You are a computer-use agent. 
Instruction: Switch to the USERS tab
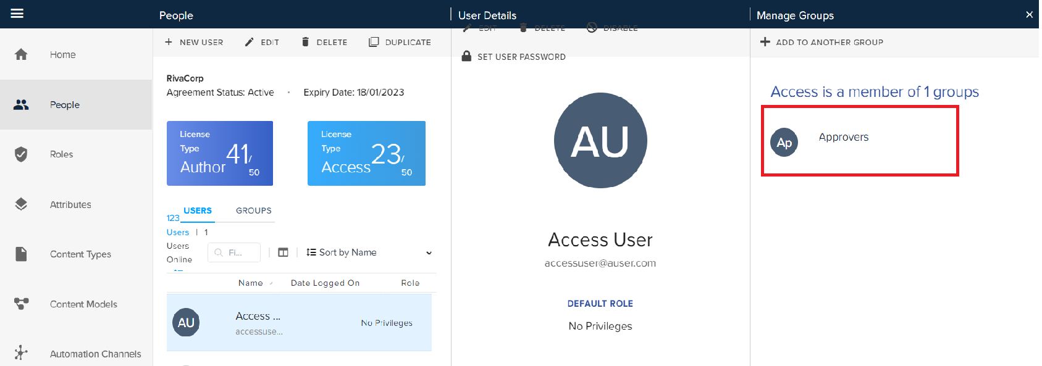[x=198, y=210]
